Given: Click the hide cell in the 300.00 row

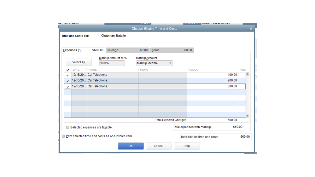Looking at the screenshot, I should (242, 86).
